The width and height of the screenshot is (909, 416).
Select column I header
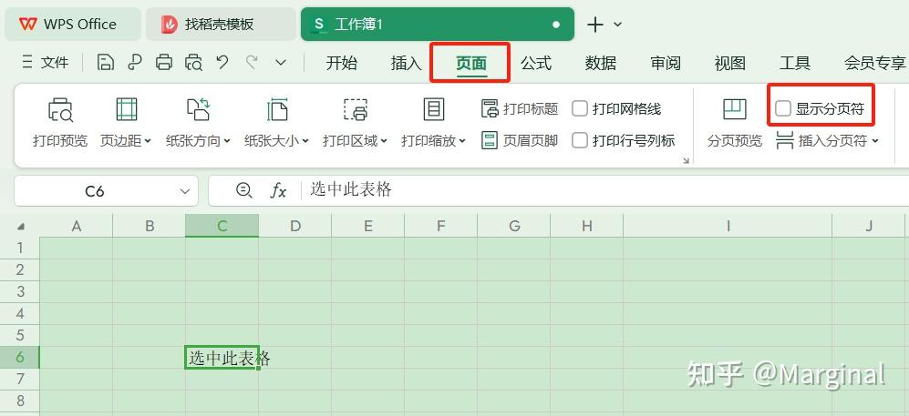pos(728,226)
